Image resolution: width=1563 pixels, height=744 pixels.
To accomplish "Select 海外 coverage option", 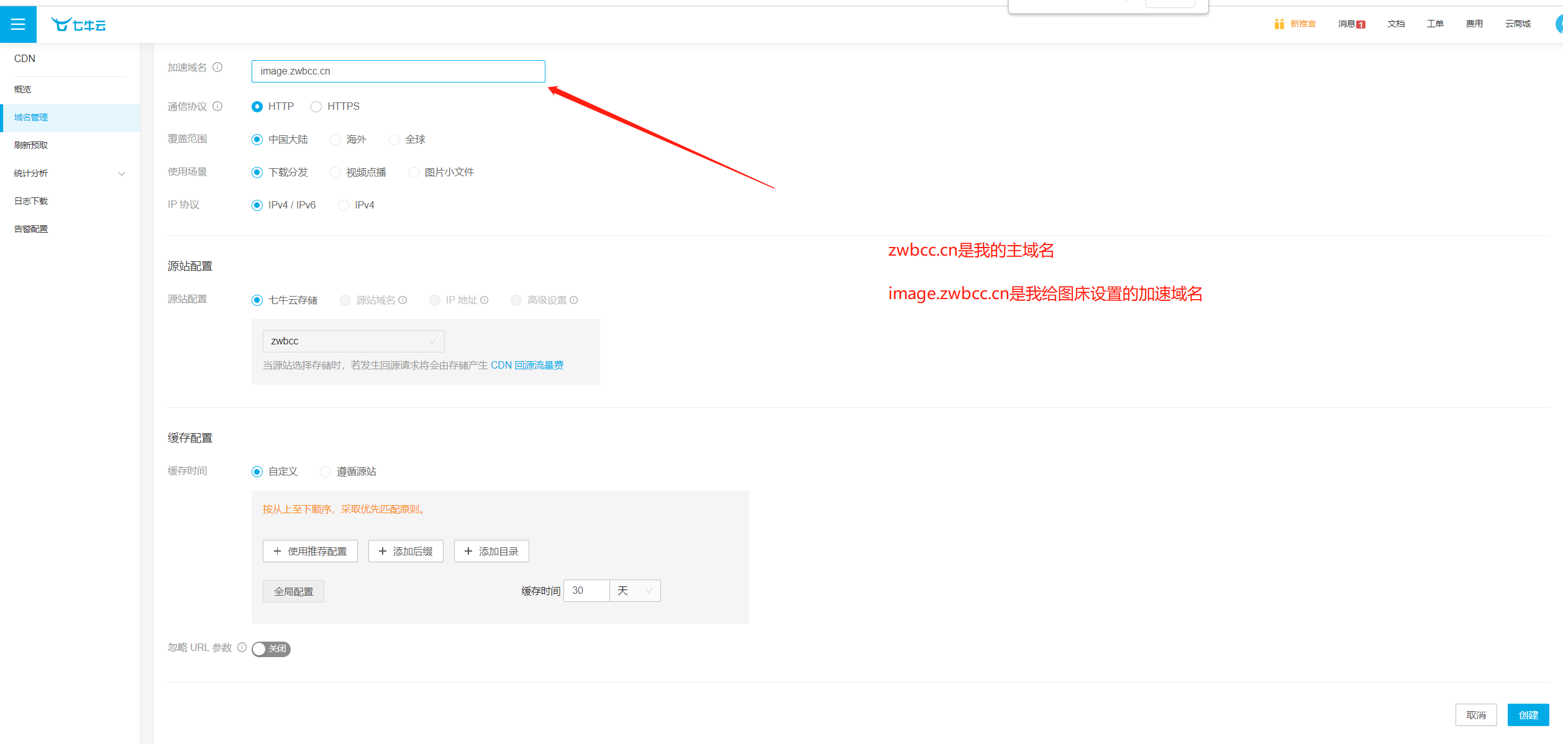I will click(x=335, y=140).
